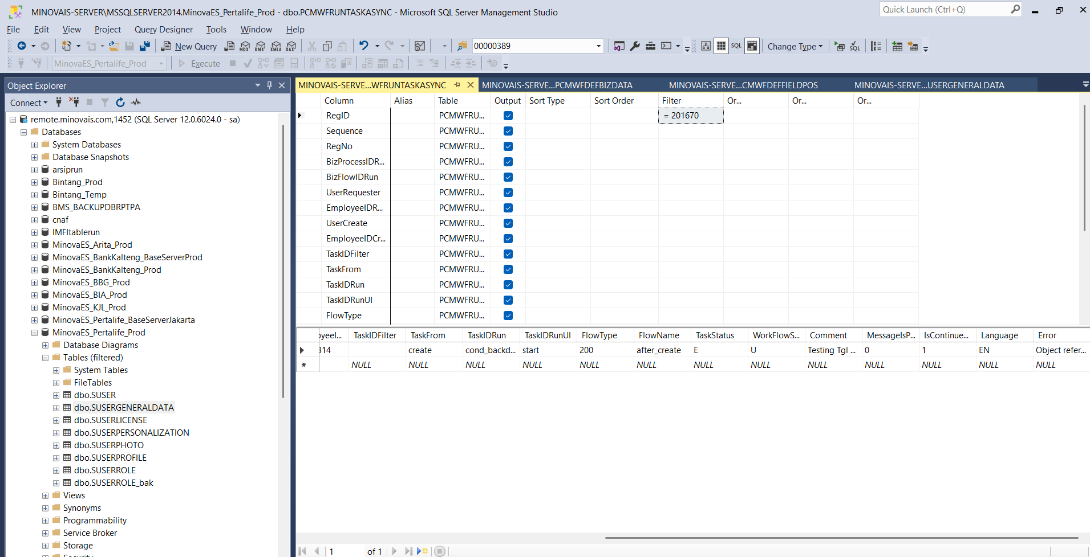This screenshot has height=557, width=1090.
Task: Toggle the SQL pane icon
Action: pos(736,46)
